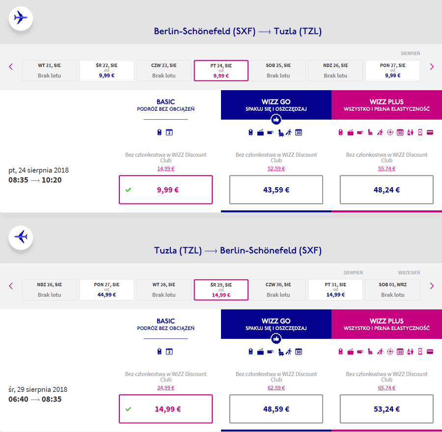Click the thumbs-up icon under outbound WIZZ GO

276,120
